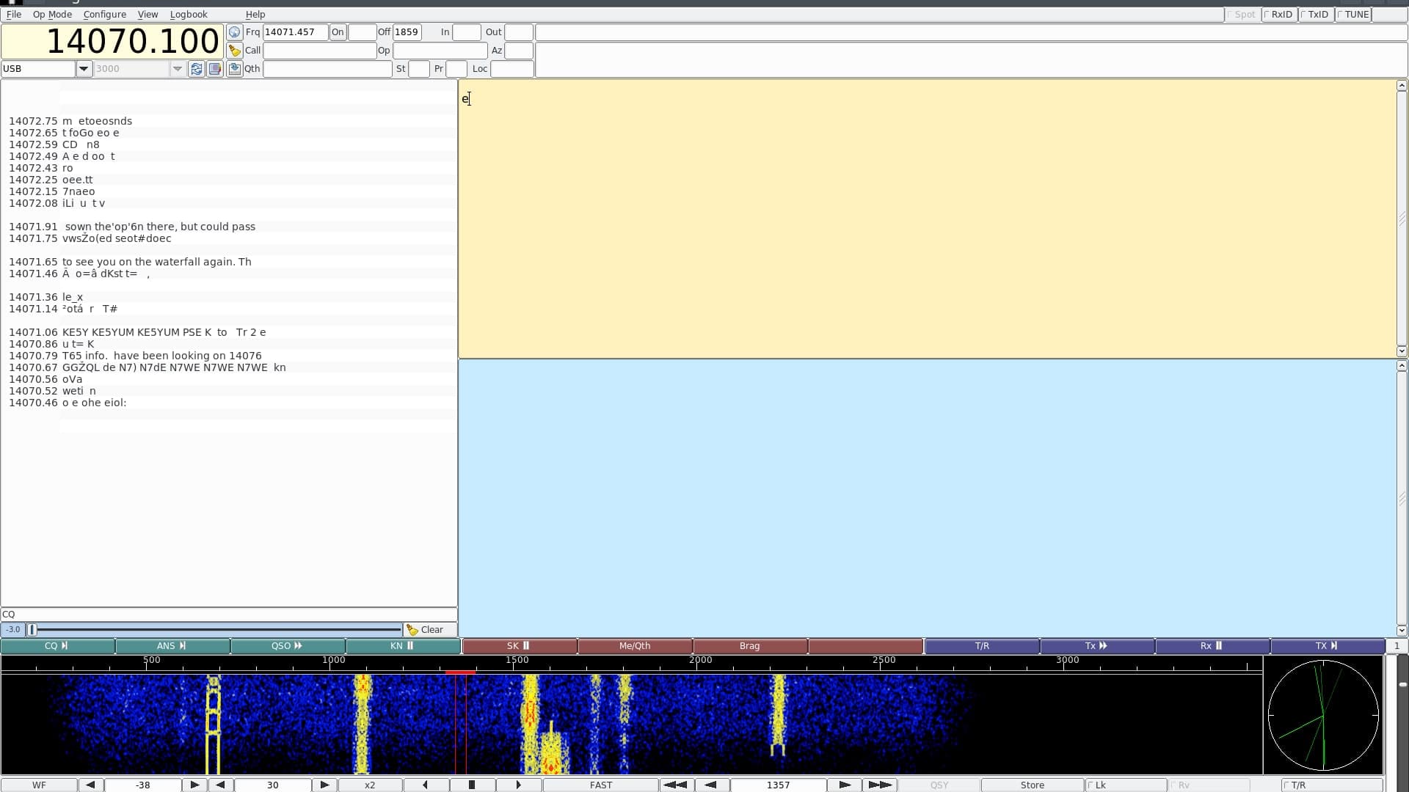
Task: Increase the waterfall upper level from -38
Action: (x=194, y=785)
